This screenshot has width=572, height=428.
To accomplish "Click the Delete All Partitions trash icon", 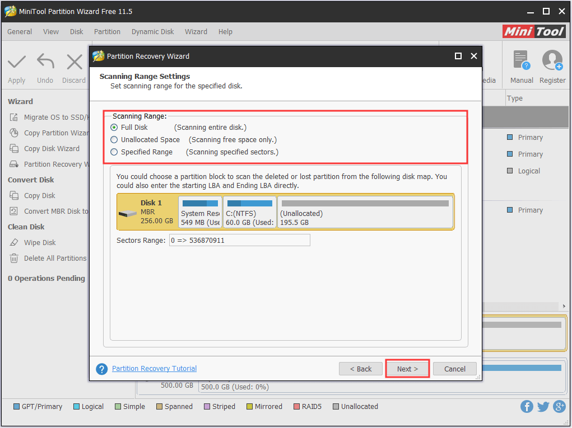I will pos(14,258).
